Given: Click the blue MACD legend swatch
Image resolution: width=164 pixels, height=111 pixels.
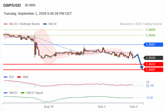Looking at the screenshot, I should [x=6, y=93].
